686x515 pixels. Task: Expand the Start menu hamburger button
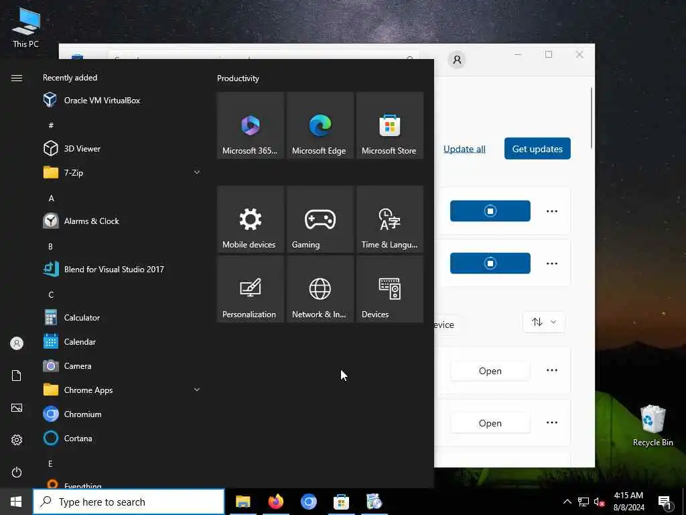[17, 78]
